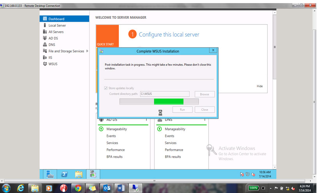Open Server Manager from remote taskbar

click(50, 174)
